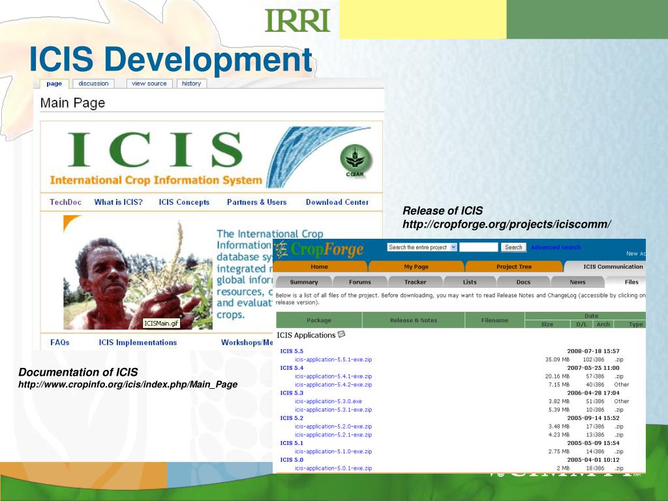Screen dimensions: 668x501
Task: Click the '35.09 MB' size value
Action: [557, 359]
